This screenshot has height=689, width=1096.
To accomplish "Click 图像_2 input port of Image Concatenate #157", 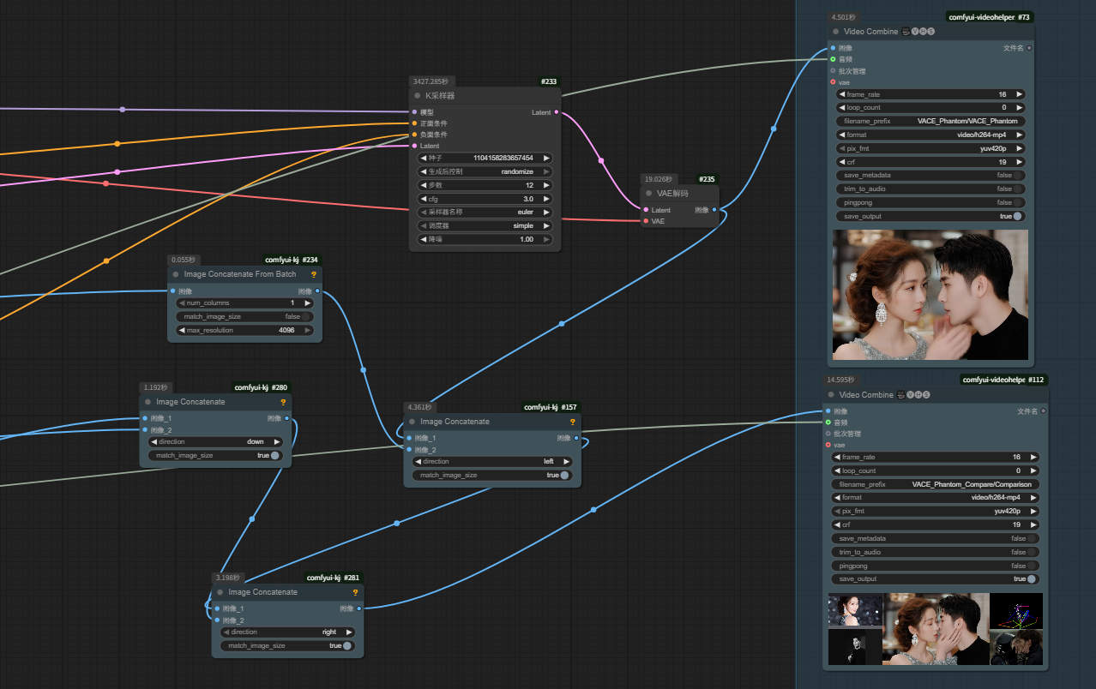I will [x=408, y=449].
